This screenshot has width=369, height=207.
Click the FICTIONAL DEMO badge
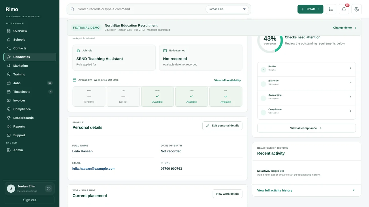(x=86, y=28)
